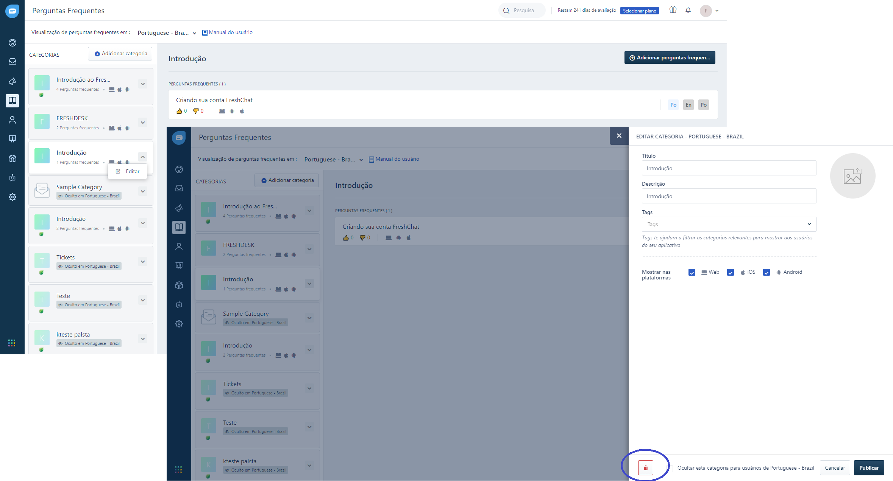
Task: Open the inbox icon in left sidebar
Action: point(12,61)
